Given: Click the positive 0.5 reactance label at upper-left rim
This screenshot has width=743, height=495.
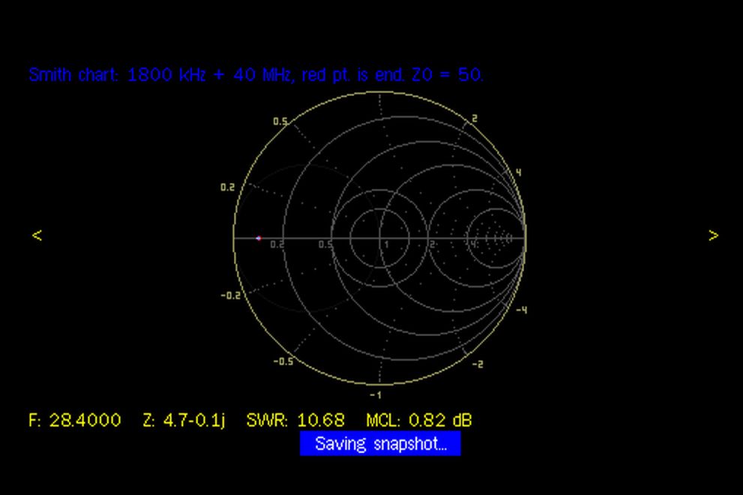Looking at the screenshot, I should [280, 121].
